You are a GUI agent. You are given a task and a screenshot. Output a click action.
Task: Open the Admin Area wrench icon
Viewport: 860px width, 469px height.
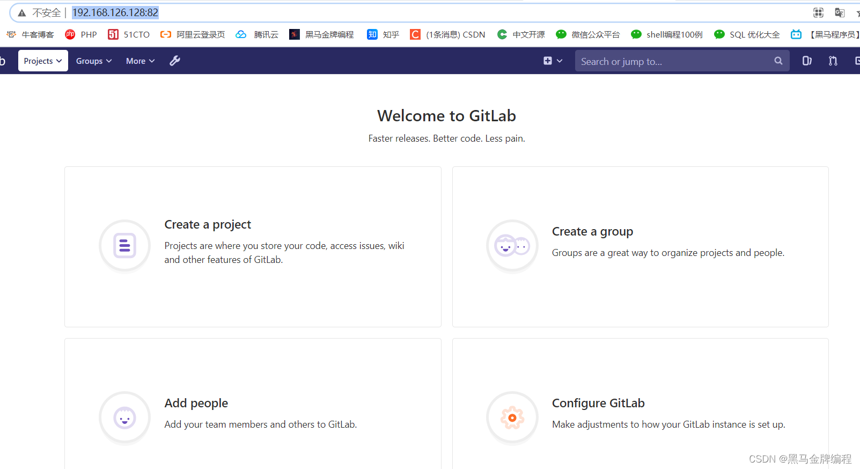pyautogui.click(x=175, y=61)
